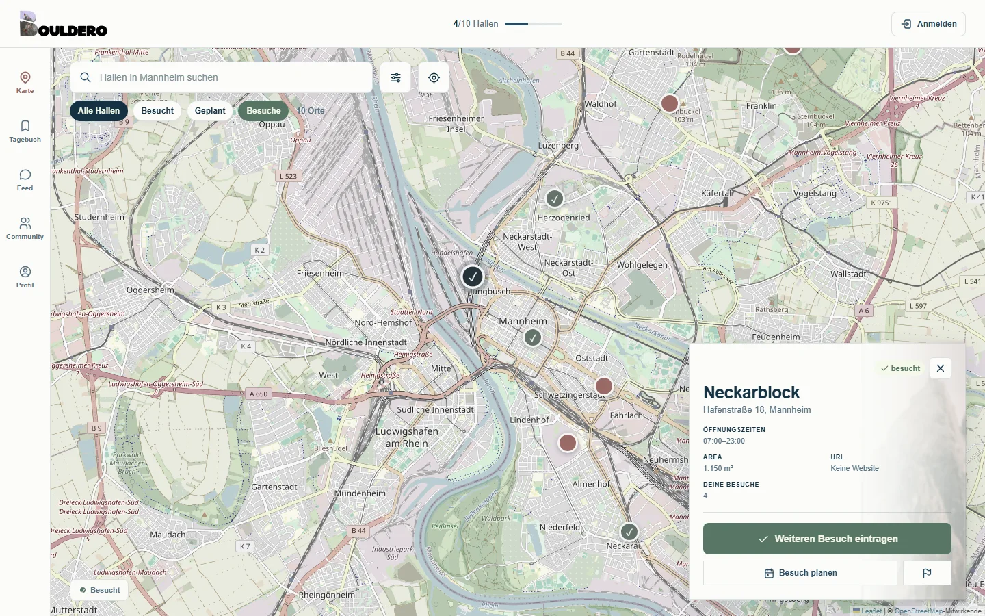This screenshot has height=616, width=985.
Task: Click the Besucht legend badge at bottom
Action: click(x=99, y=590)
